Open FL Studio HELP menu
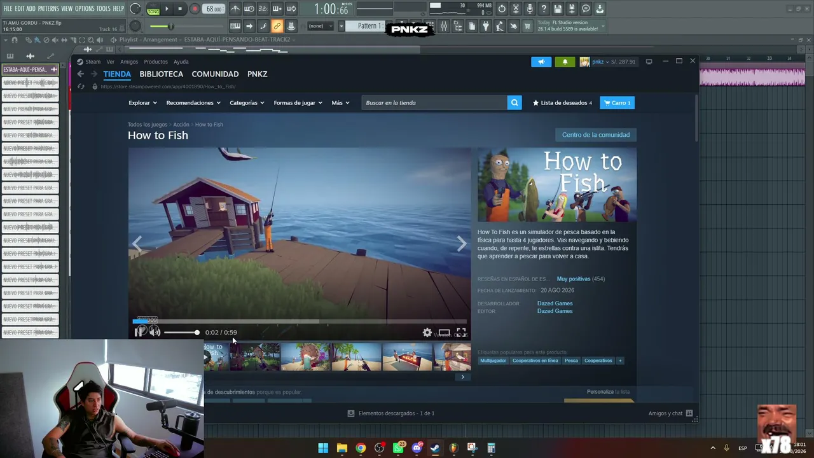This screenshot has width=814, height=458. 119,9
